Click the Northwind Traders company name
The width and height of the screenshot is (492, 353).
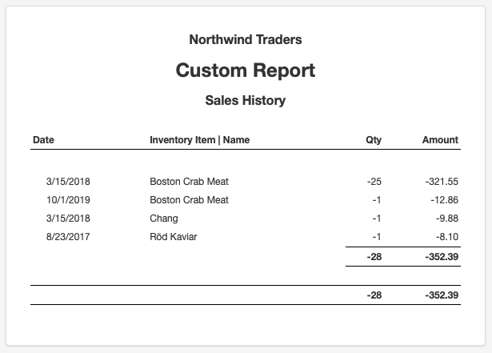tap(246, 39)
